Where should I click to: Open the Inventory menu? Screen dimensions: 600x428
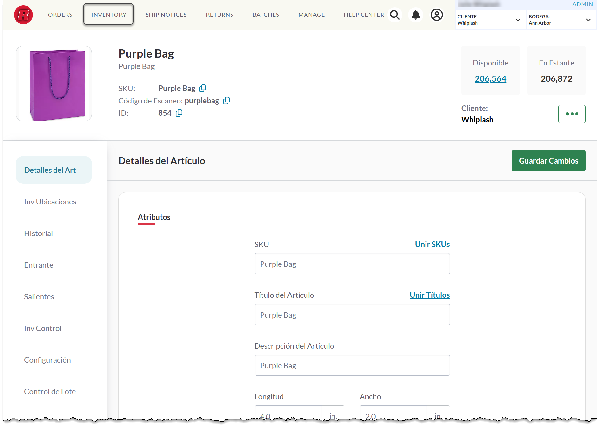pyautogui.click(x=109, y=15)
